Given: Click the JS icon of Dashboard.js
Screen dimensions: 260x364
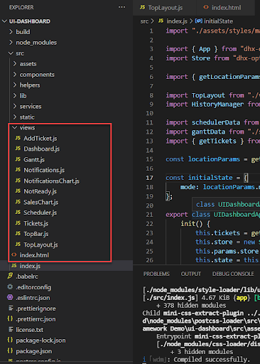Looking at the screenshot, I should pos(18,149).
